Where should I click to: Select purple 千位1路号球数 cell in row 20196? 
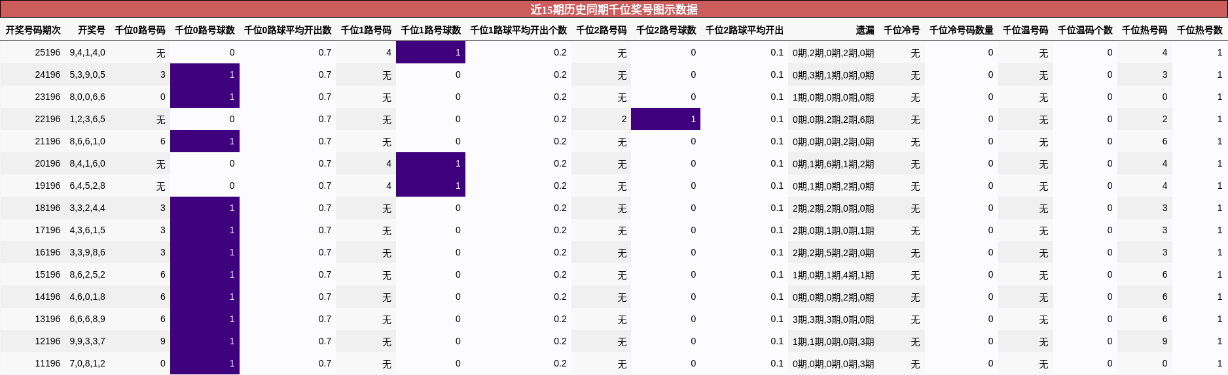[431, 163]
